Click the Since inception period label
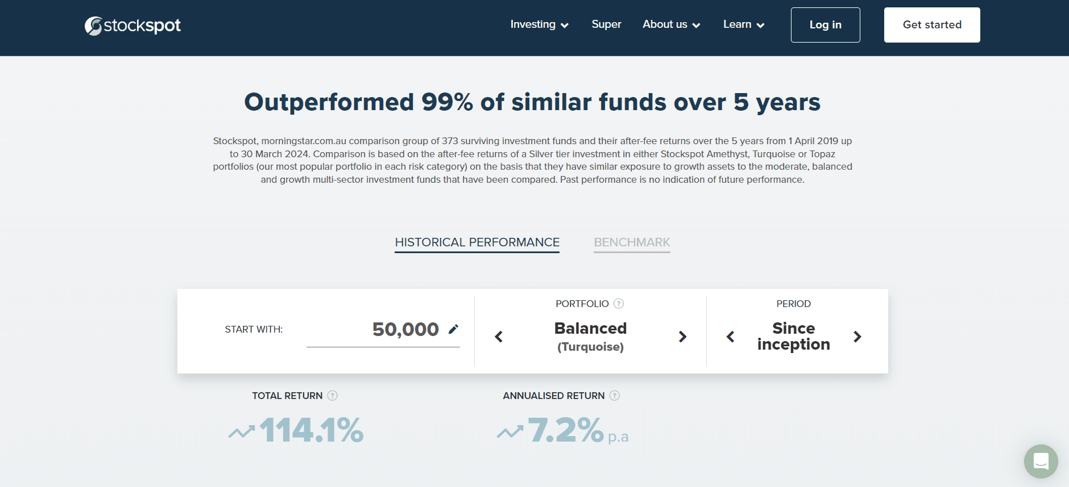The height and width of the screenshot is (487, 1069). (794, 337)
